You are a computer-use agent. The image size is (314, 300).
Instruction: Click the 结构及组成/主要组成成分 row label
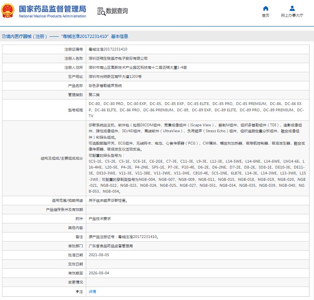62,158
